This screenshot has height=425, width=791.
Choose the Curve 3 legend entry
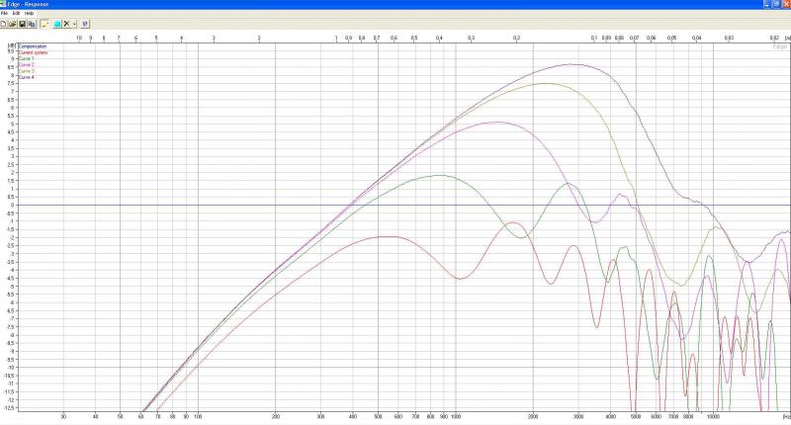pyautogui.click(x=26, y=70)
